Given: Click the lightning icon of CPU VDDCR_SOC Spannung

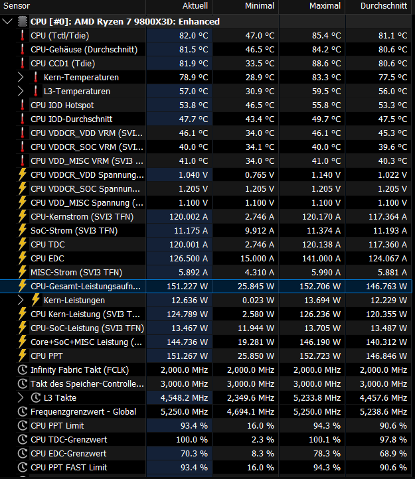Looking at the screenshot, I should coord(23,189).
